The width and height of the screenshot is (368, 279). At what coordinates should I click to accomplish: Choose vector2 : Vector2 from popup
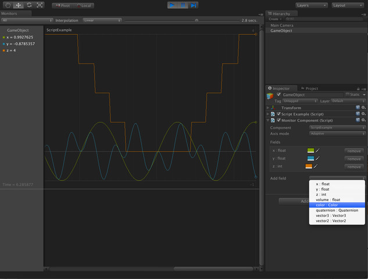[337, 221]
